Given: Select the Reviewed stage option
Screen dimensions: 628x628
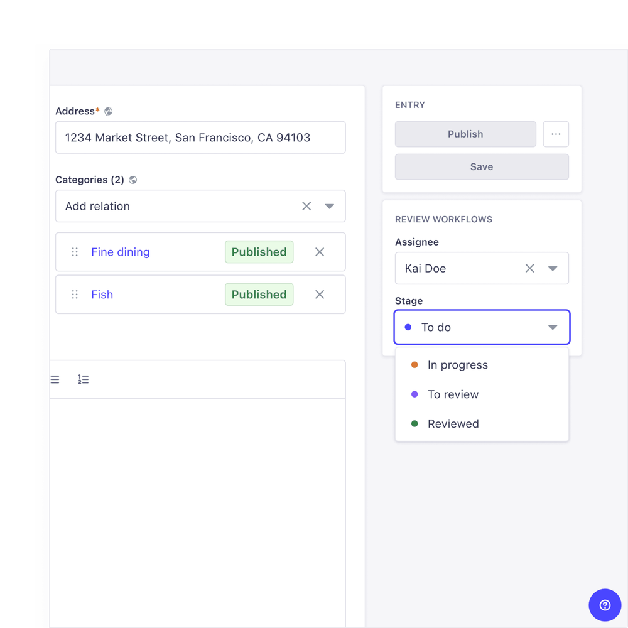Looking at the screenshot, I should (482, 424).
